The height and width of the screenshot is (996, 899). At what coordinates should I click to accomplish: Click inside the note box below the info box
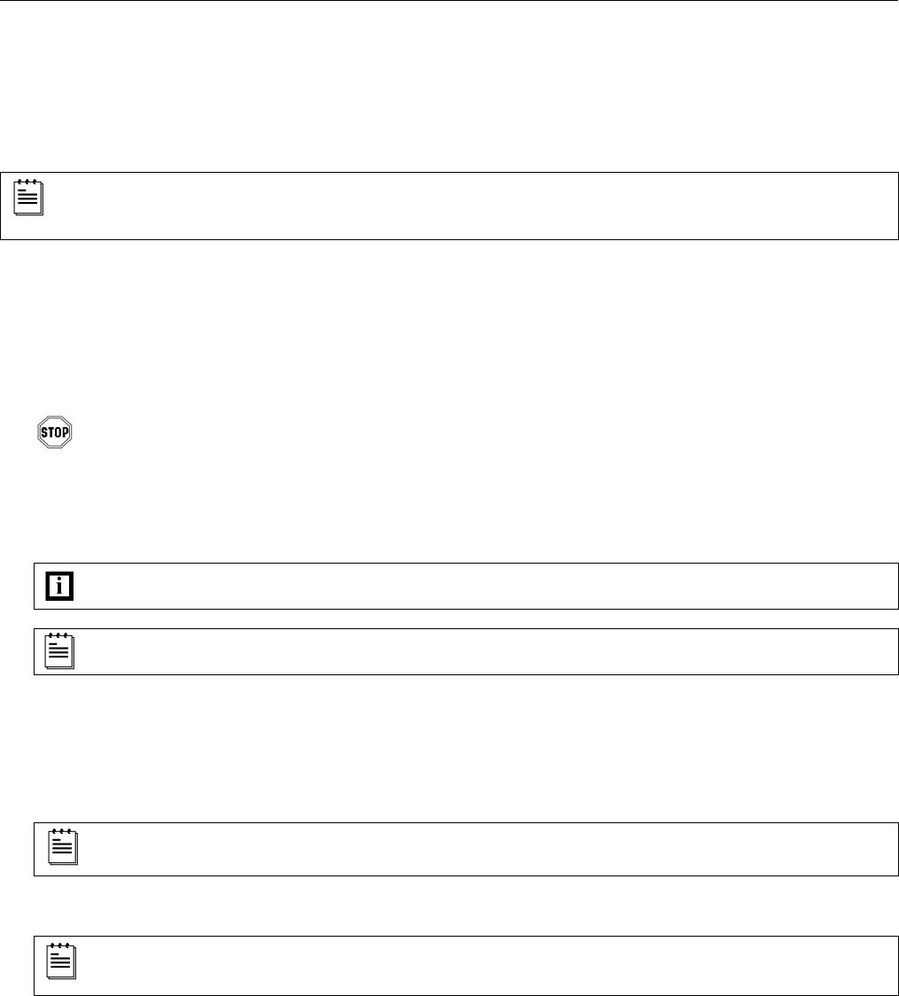(x=478, y=651)
